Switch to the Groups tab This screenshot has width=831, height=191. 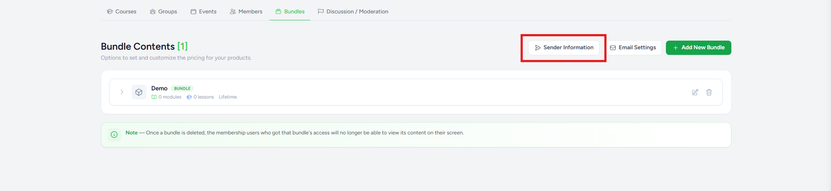pos(163,12)
